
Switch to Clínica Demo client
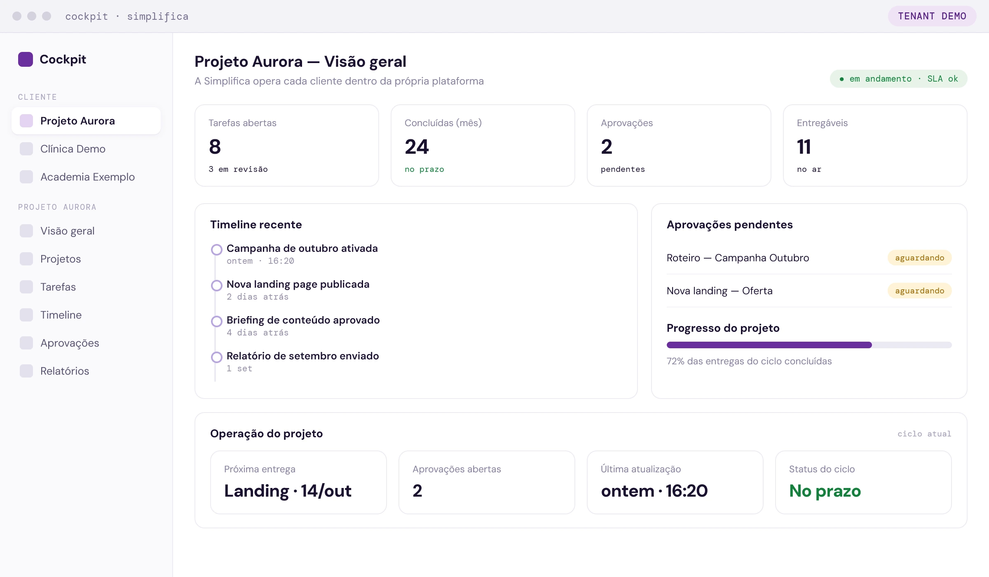click(x=86, y=149)
